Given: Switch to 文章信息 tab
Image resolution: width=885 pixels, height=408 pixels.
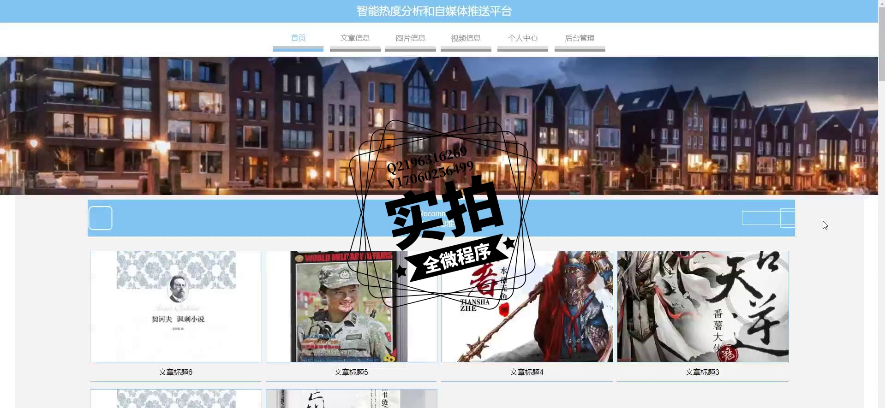Looking at the screenshot, I should (355, 38).
